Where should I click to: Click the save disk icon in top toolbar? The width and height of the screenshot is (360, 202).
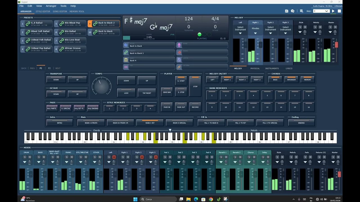pyautogui.click(x=286, y=11)
